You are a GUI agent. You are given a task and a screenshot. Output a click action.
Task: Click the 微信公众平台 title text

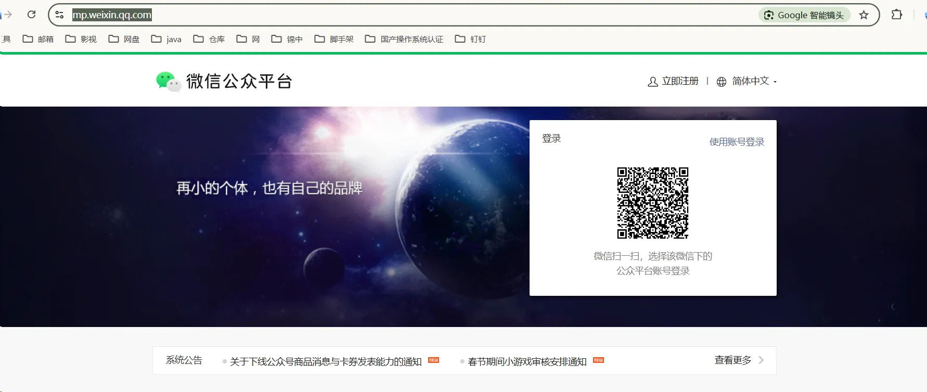pos(239,81)
